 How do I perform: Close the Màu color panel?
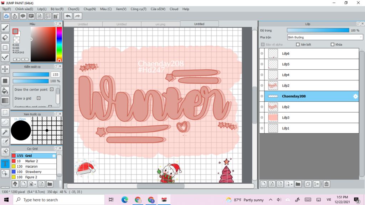60,24
